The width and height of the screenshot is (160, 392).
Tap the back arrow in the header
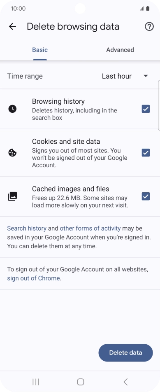(12, 26)
